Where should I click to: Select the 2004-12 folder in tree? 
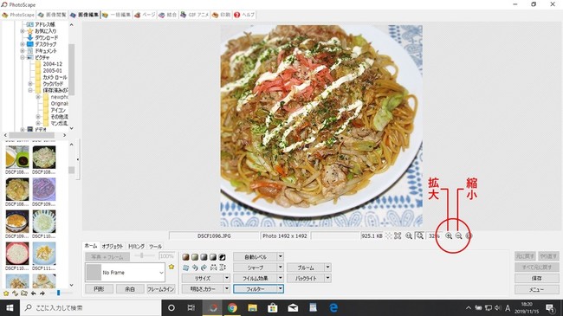pos(53,64)
